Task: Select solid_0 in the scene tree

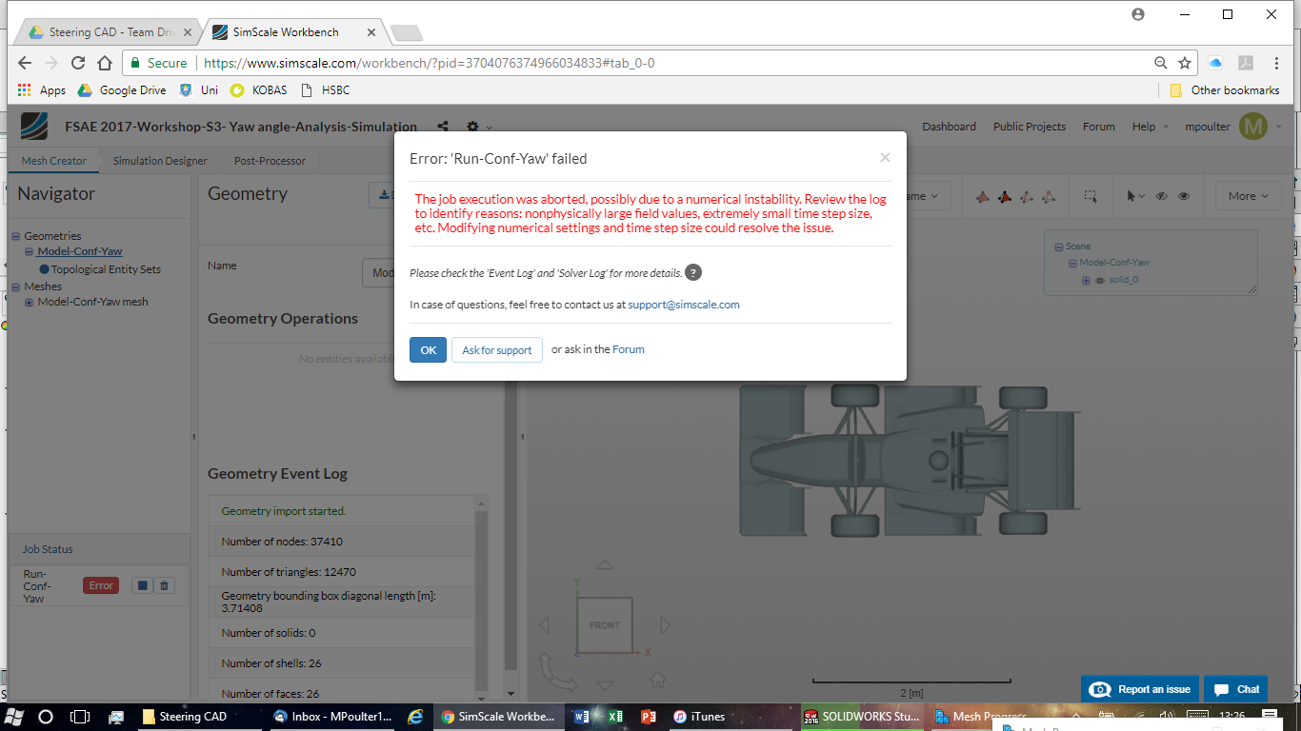Action: [x=1123, y=280]
